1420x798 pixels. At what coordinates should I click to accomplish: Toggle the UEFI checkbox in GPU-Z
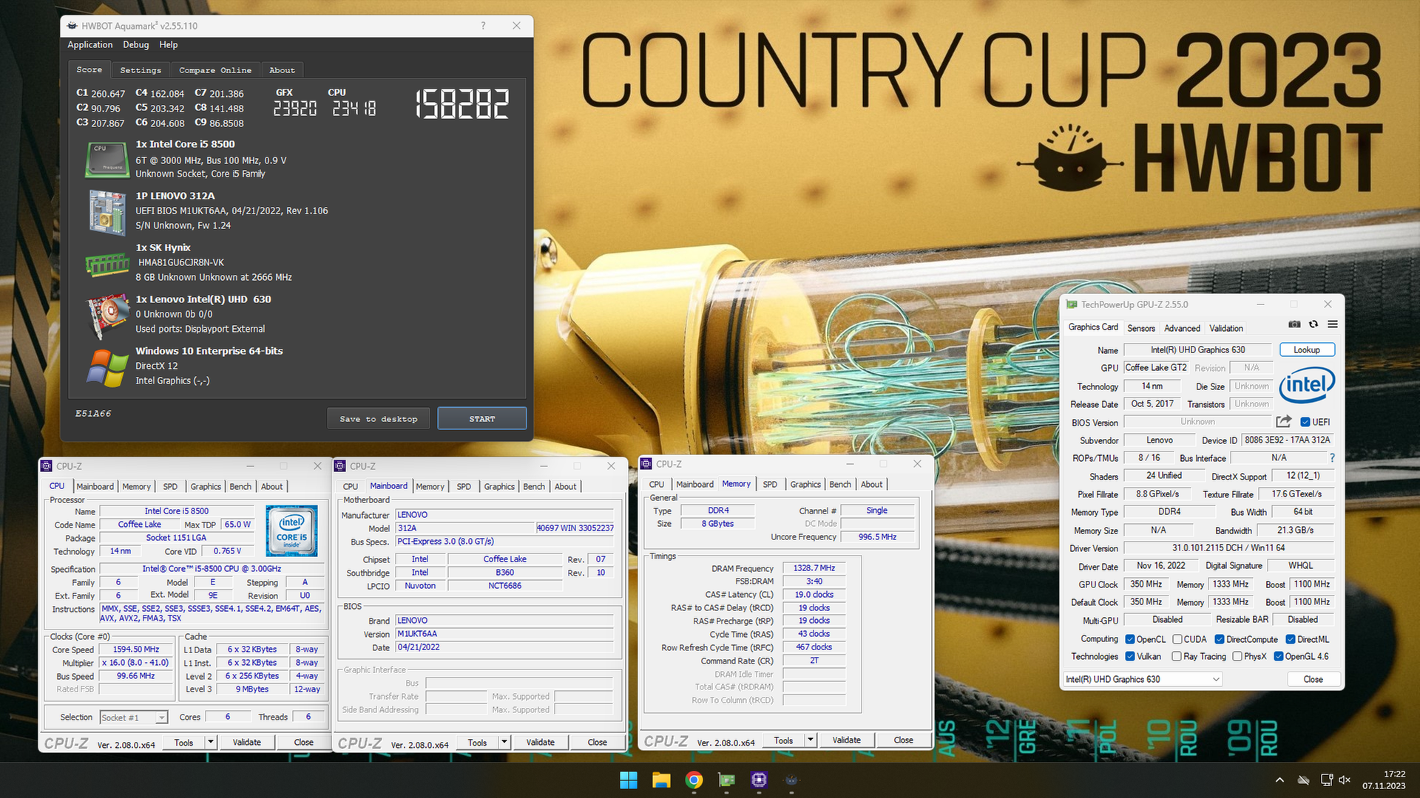(x=1305, y=422)
